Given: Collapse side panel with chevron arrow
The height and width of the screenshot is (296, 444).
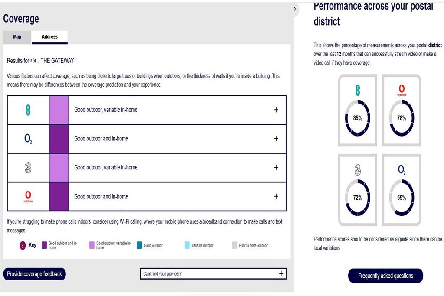Looking at the screenshot, I should (x=294, y=9).
